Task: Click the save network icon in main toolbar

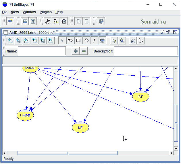Action: click(33, 21)
